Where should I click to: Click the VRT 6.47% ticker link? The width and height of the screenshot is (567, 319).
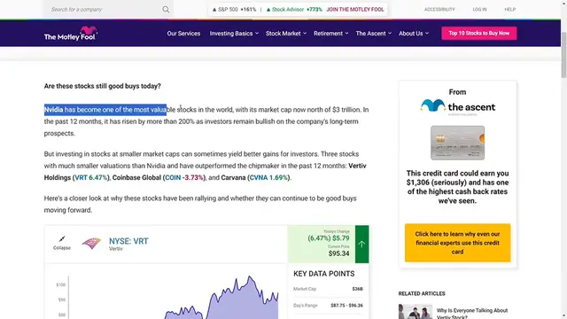[x=91, y=177]
